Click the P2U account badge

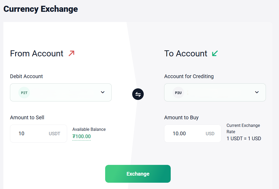tap(178, 93)
